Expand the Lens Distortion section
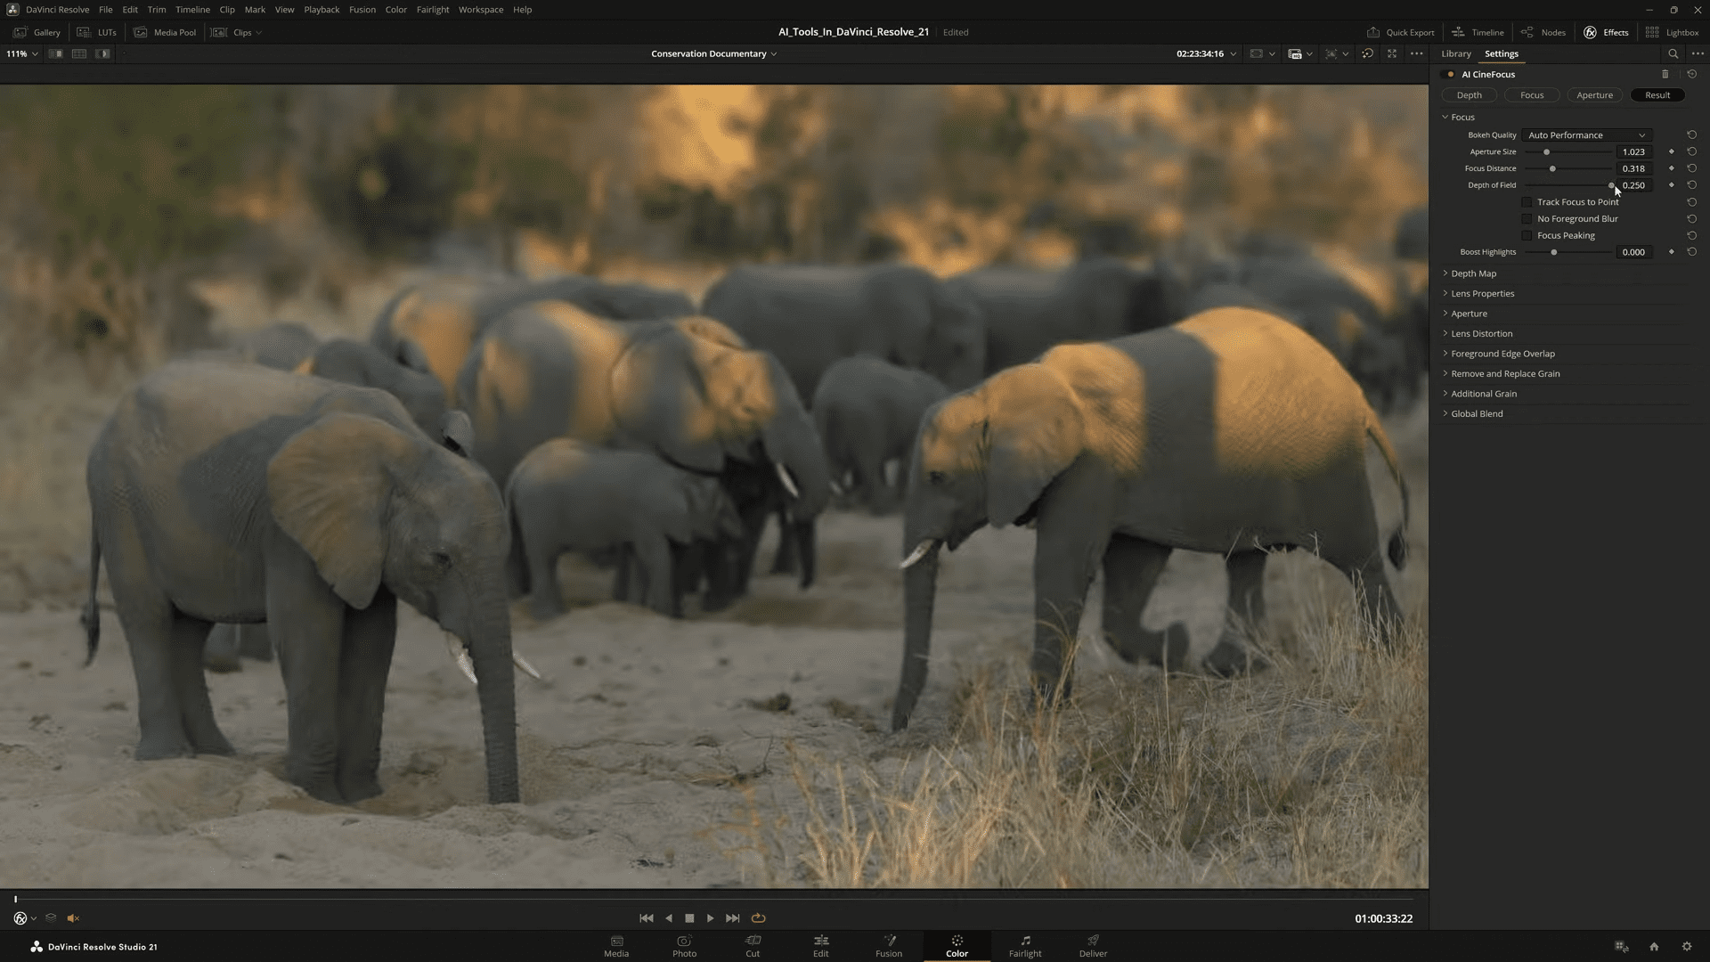The image size is (1710, 962). (1481, 333)
